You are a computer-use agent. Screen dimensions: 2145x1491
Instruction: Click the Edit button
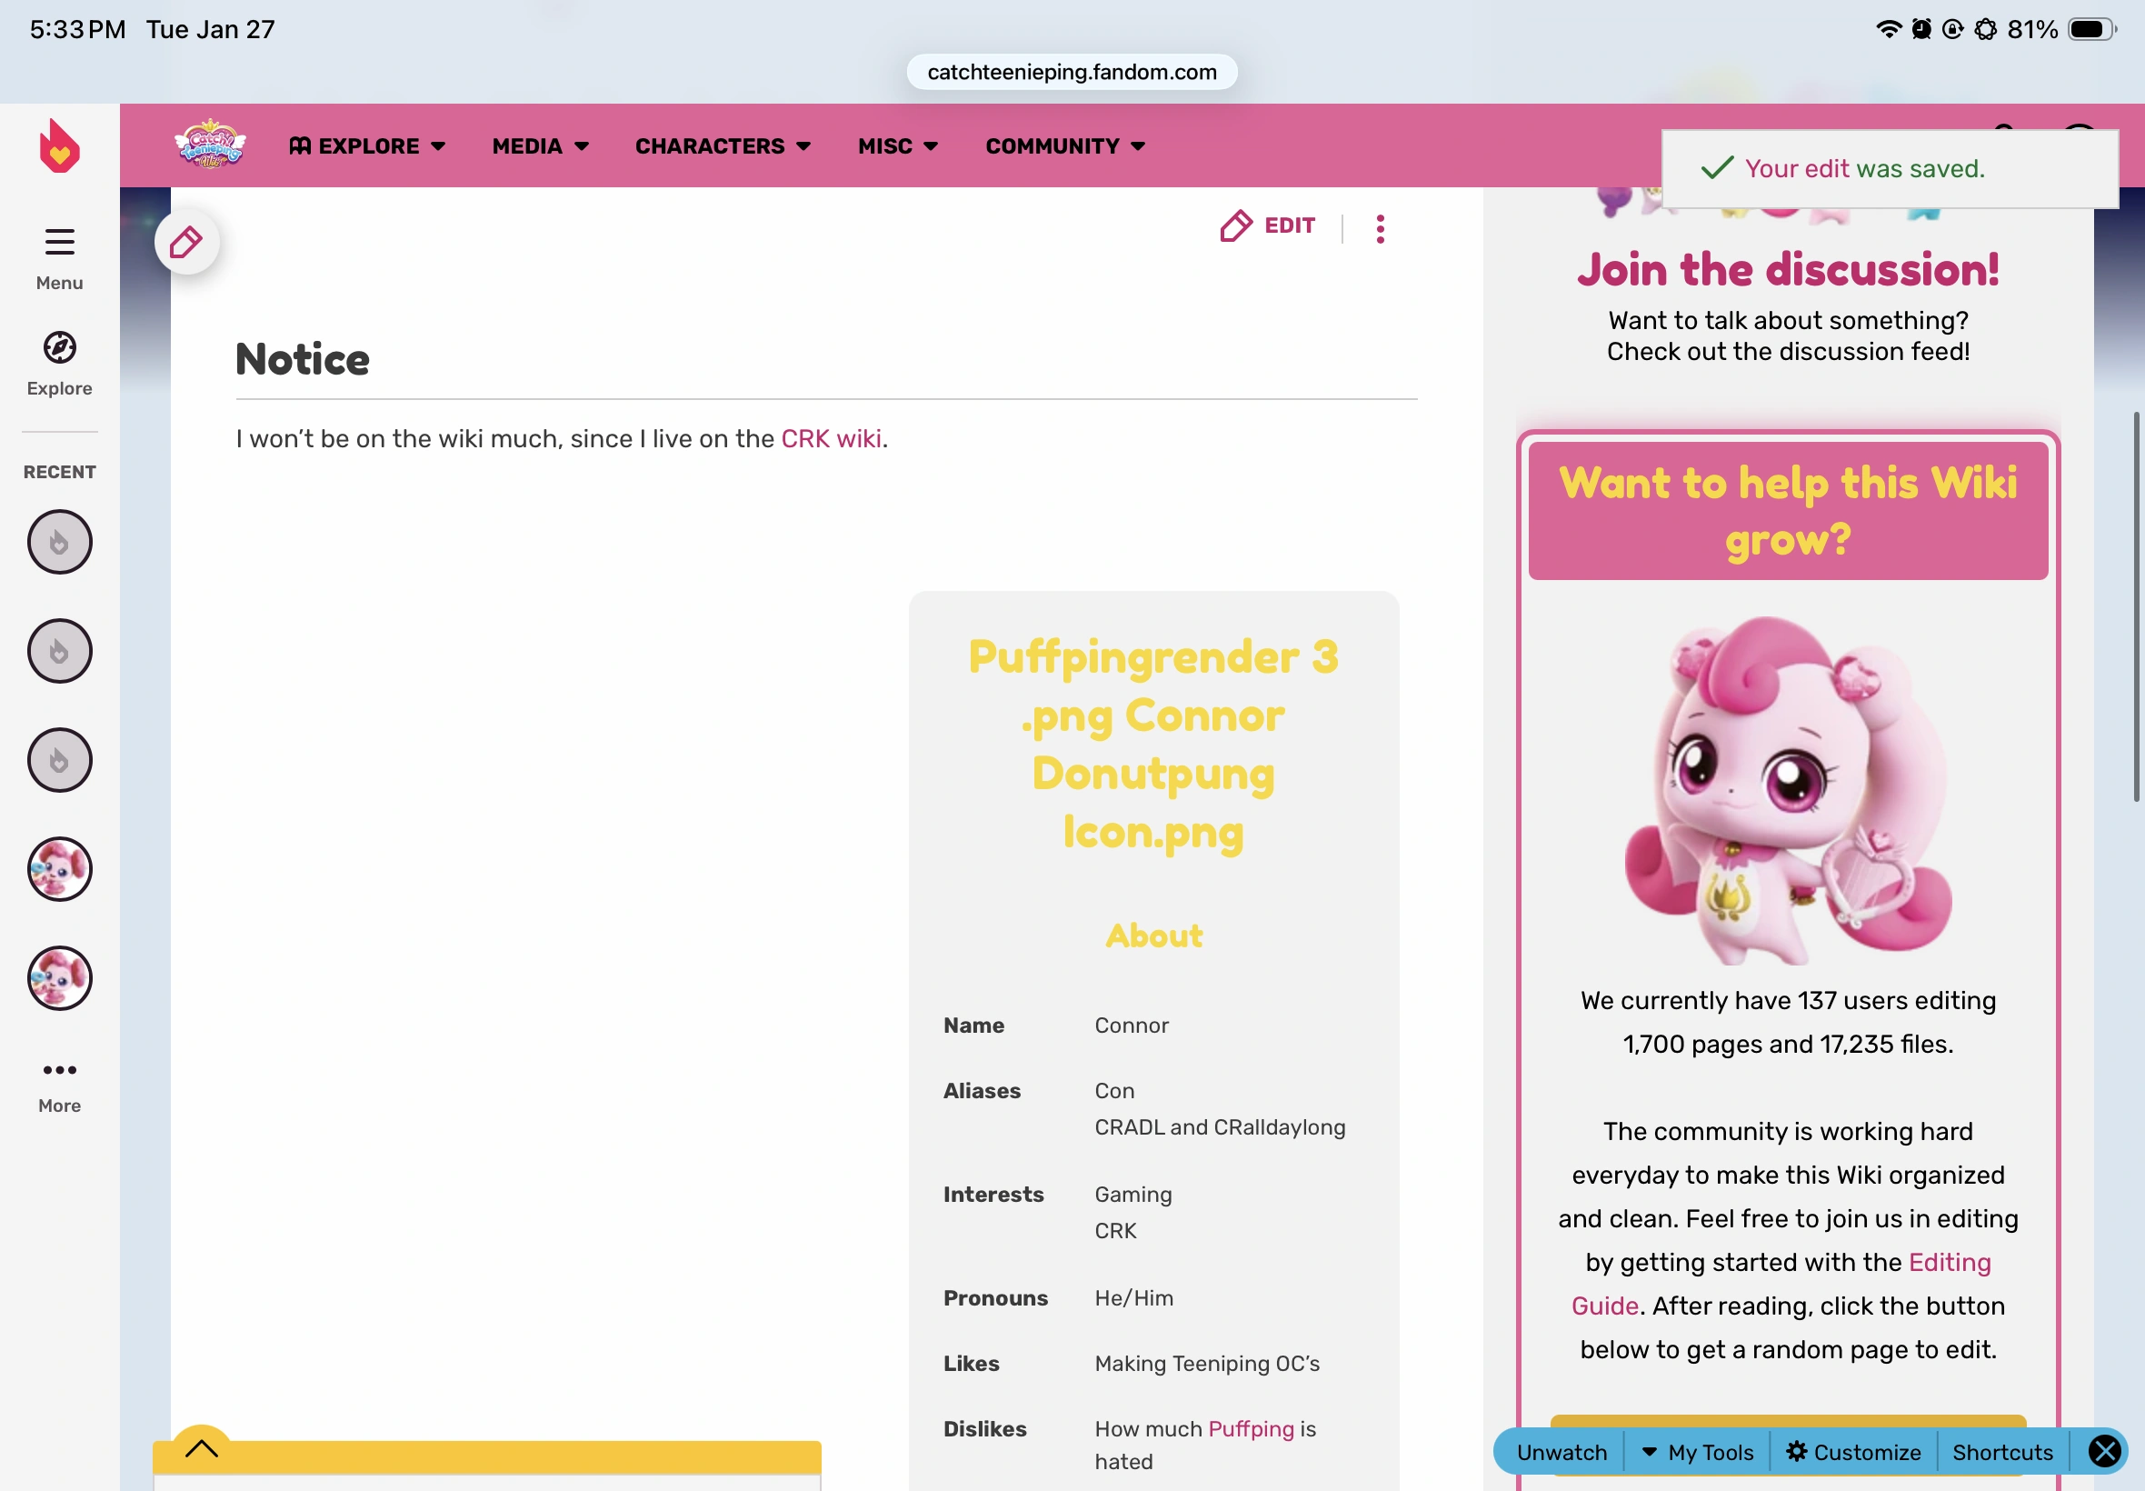1268,226
